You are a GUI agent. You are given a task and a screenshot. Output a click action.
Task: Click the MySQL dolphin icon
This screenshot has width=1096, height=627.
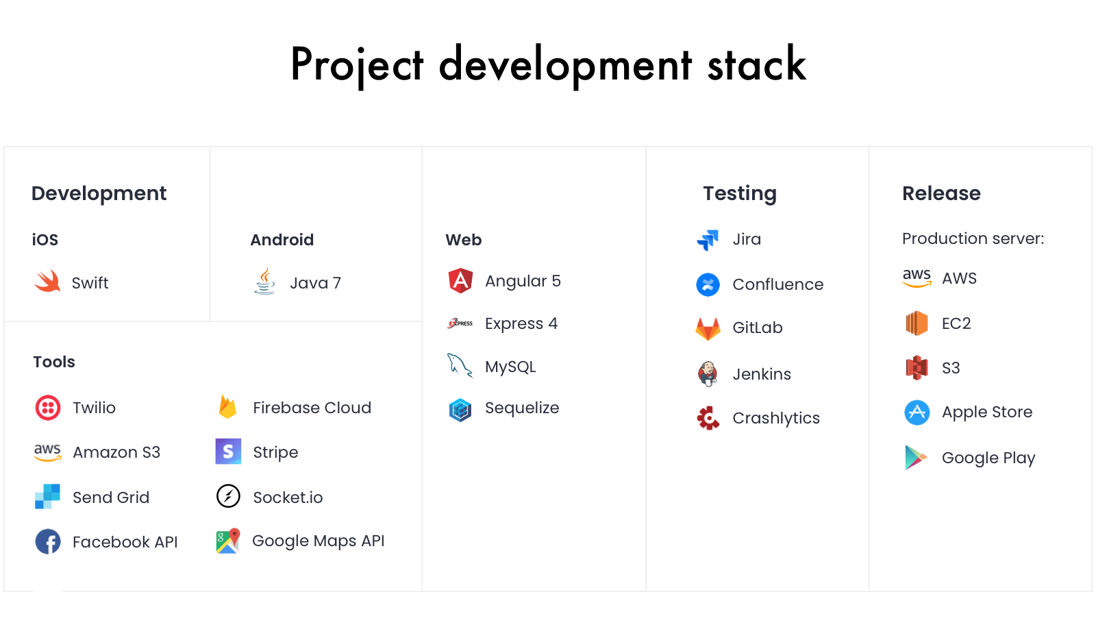pos(460,366)
